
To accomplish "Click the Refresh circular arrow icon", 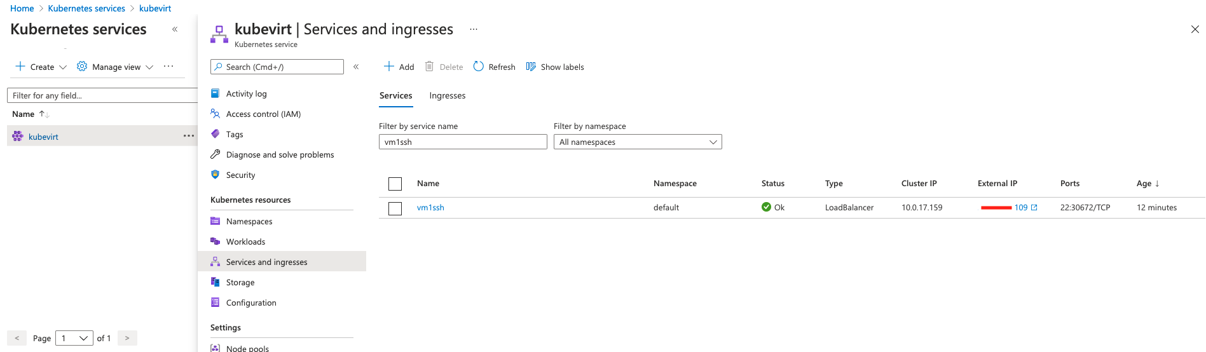I will [x=479, y=67].
